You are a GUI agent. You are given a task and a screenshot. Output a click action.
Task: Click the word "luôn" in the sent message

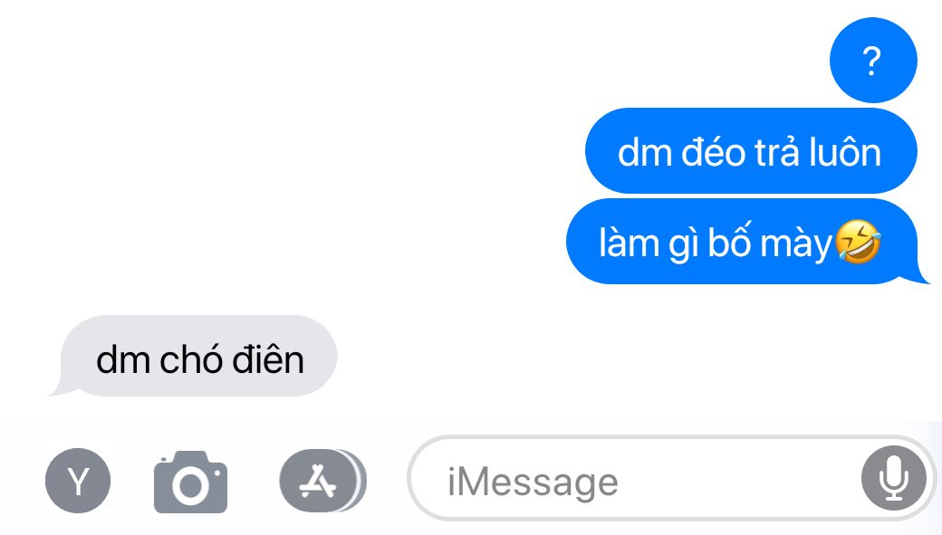[845, 152]
